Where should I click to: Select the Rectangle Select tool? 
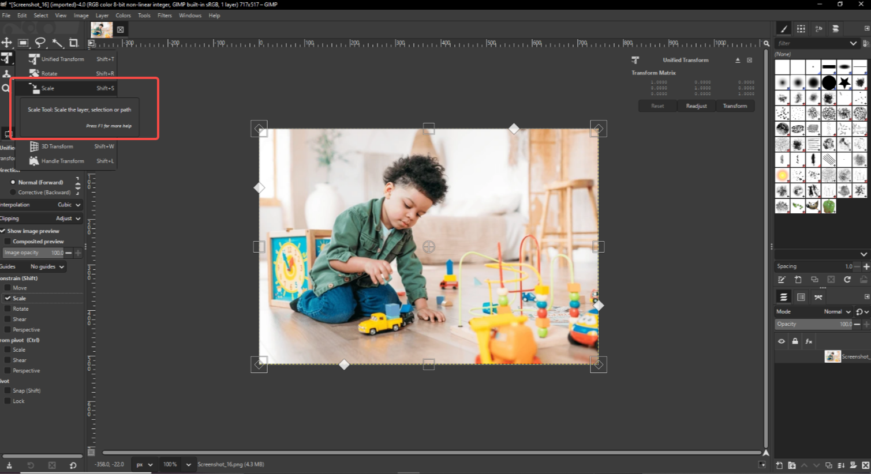tap(23, 43)
